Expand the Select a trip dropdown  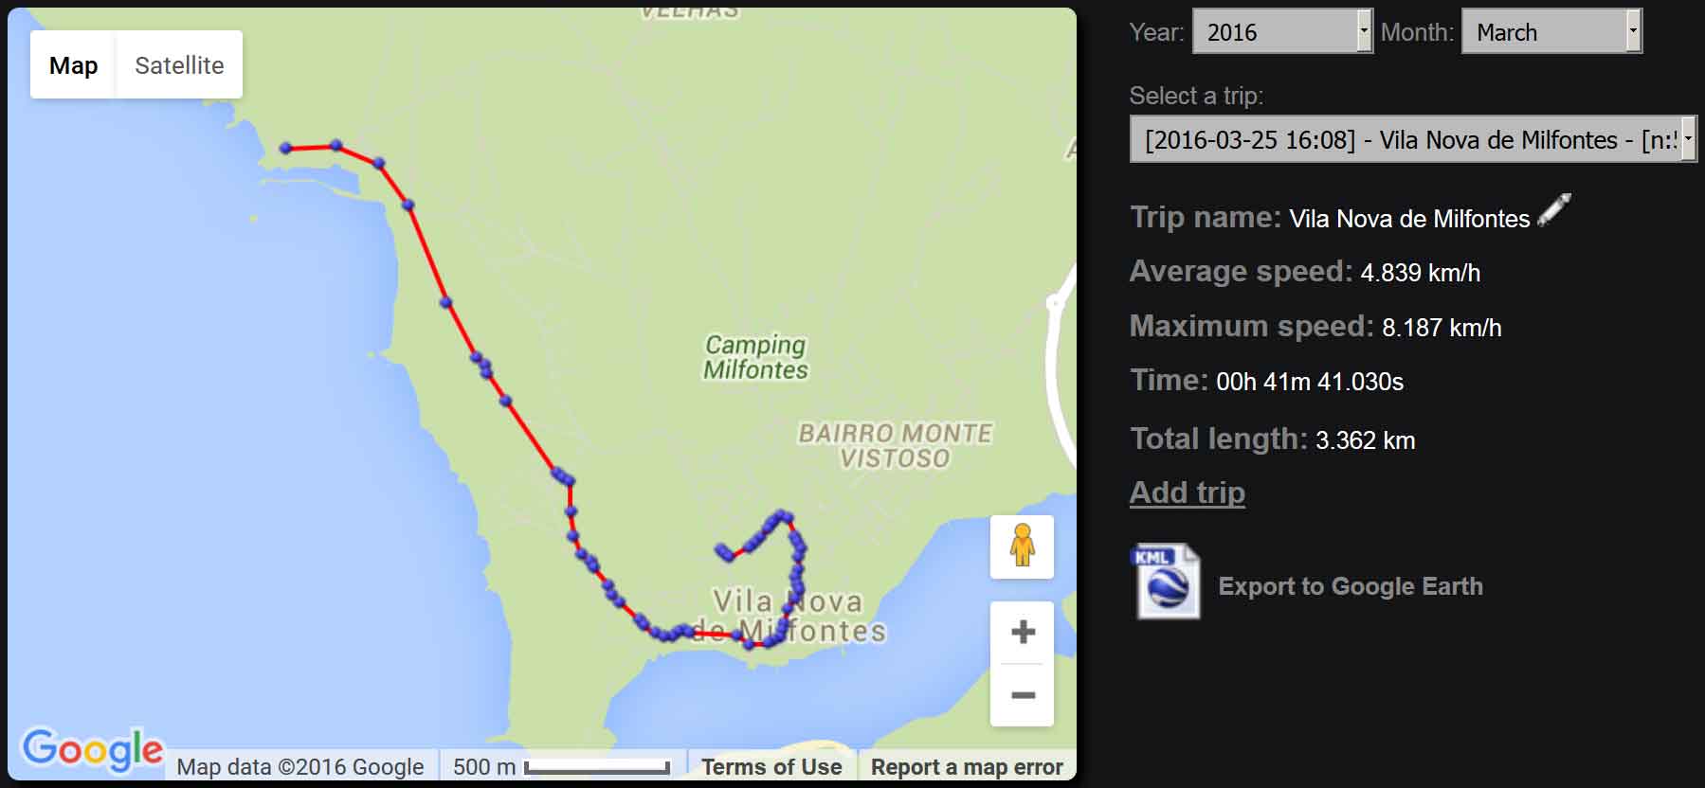pyautogui.click(x=1413, y=139)
